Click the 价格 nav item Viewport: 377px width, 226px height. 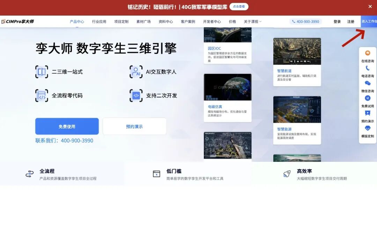[232, 22]
